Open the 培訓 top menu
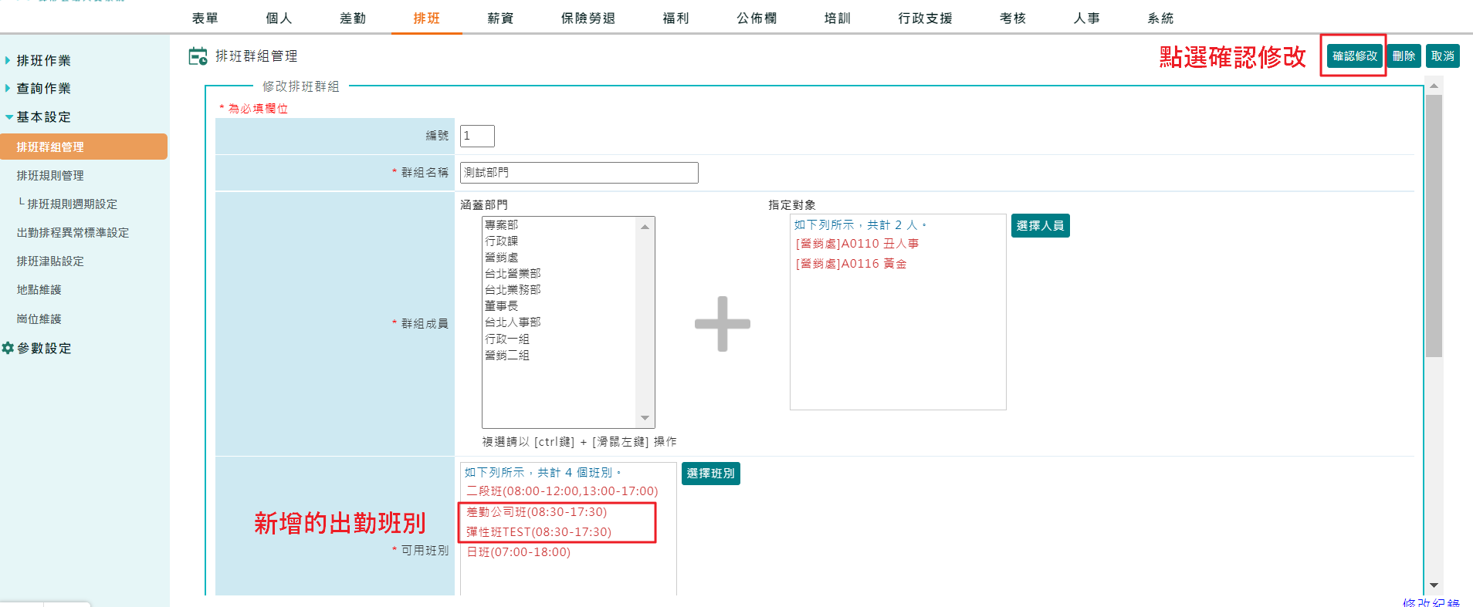Image resolution: width=1473 pixels, height=607 pixels. [838, 18]
